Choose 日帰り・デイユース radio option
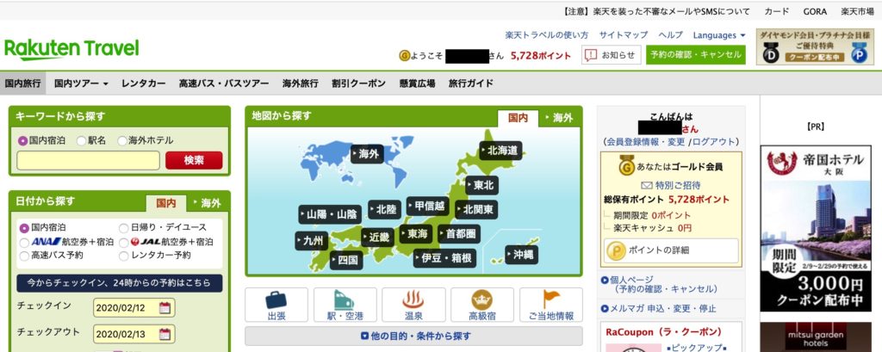The width and height of the screenshot is (882, 352). tap(124, 228)
